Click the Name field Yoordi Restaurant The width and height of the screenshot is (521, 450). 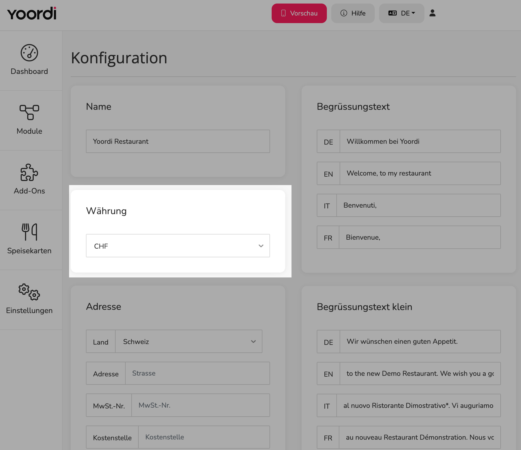pos(178,141)
